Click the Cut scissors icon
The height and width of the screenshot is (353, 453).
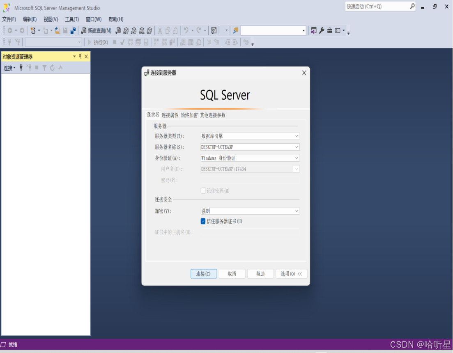[x=160, y=31]
